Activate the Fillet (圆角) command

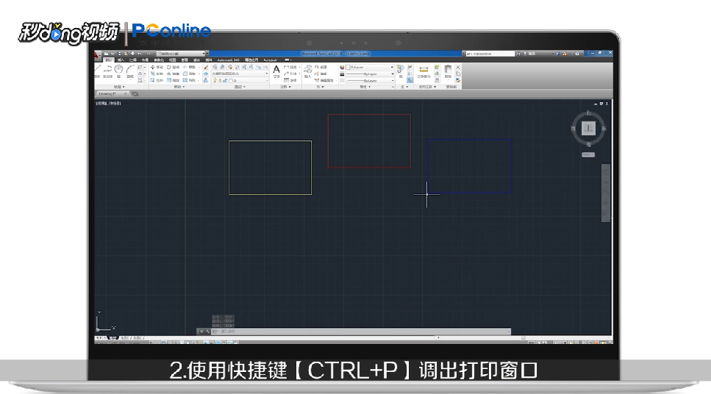click(x=189, y=74)
